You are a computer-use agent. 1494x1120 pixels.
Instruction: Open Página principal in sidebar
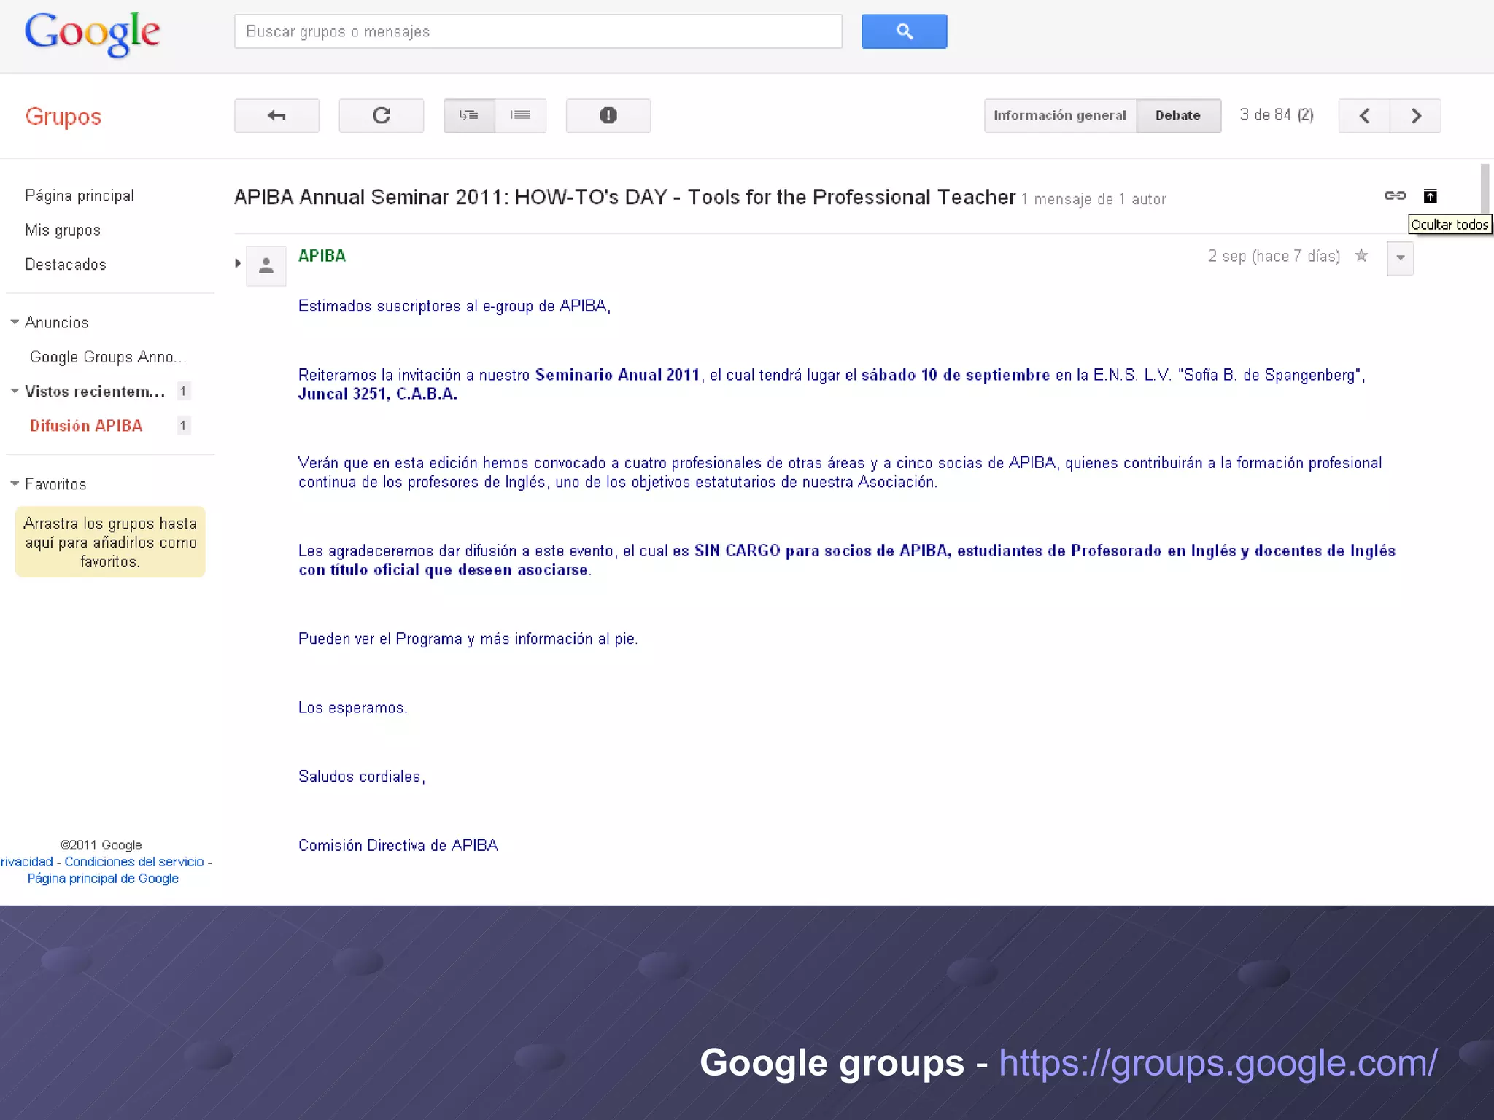(x=80, y=195)
